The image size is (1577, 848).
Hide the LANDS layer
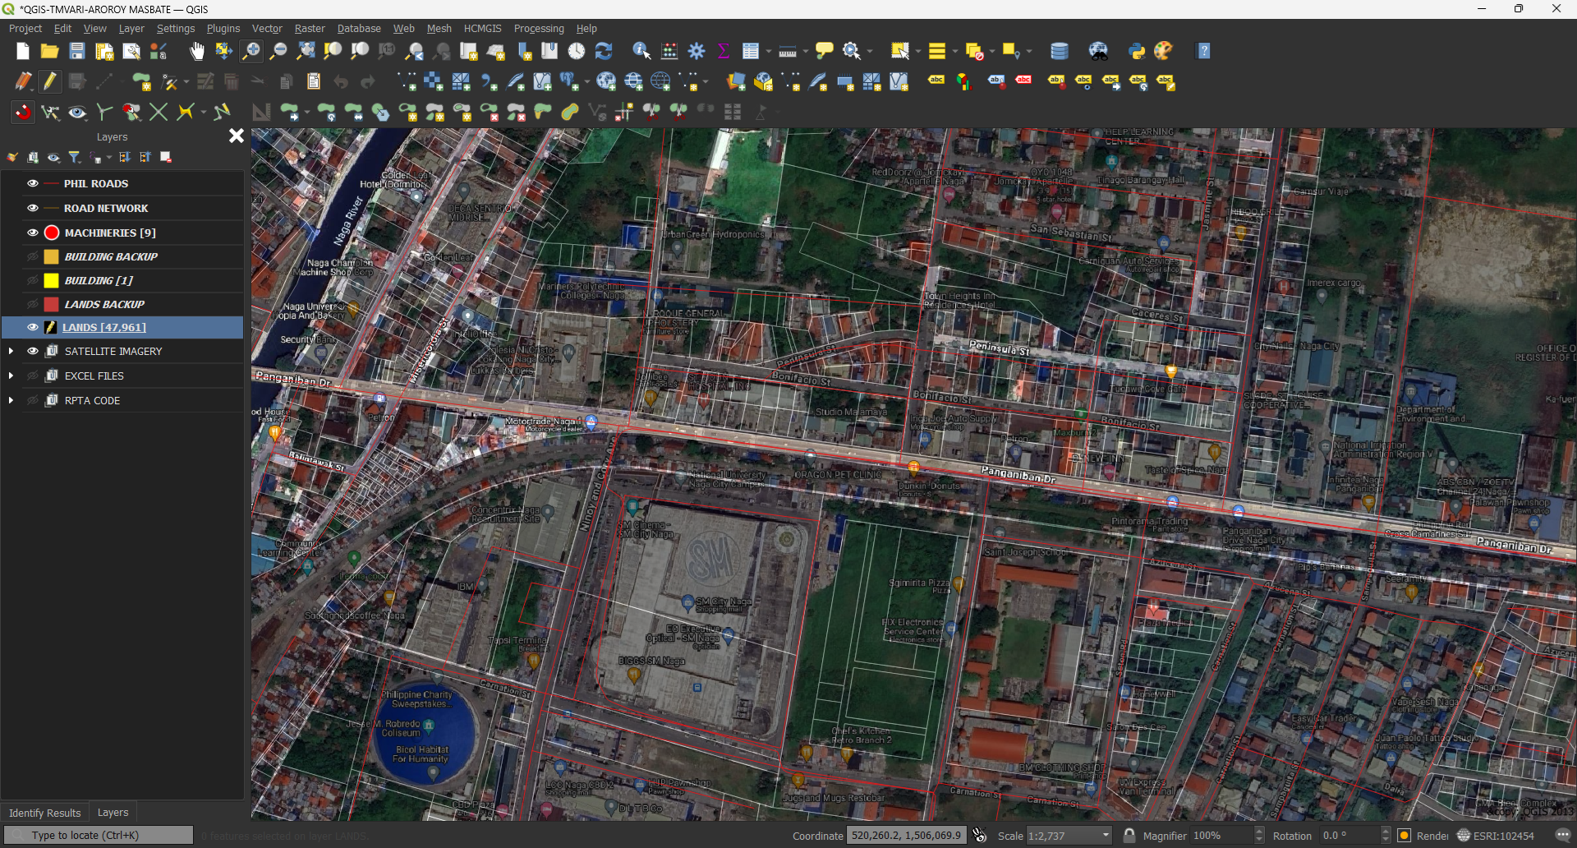[x=33, y=327]
